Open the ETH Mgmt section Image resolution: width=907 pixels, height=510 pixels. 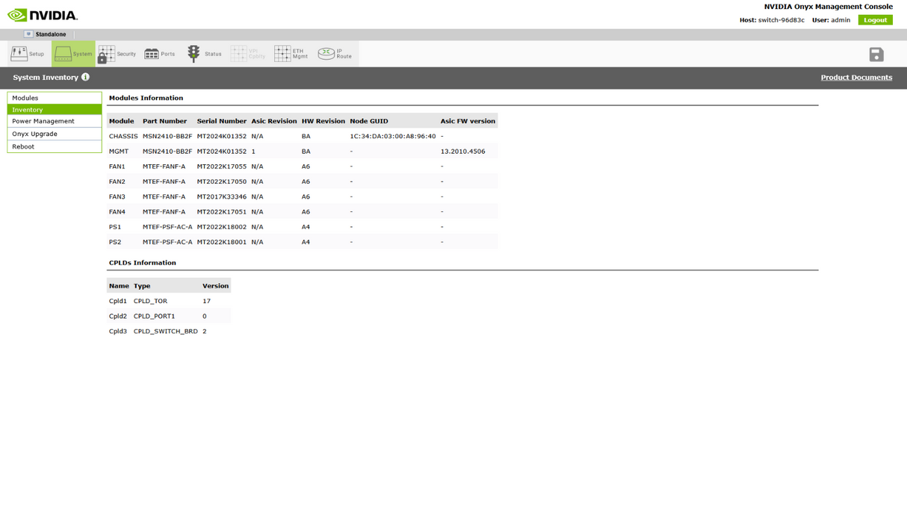pos(291,54)
